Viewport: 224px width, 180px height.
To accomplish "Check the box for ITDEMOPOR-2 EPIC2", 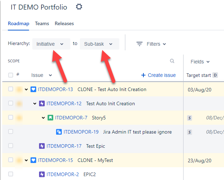I will [x=11, y=174].
